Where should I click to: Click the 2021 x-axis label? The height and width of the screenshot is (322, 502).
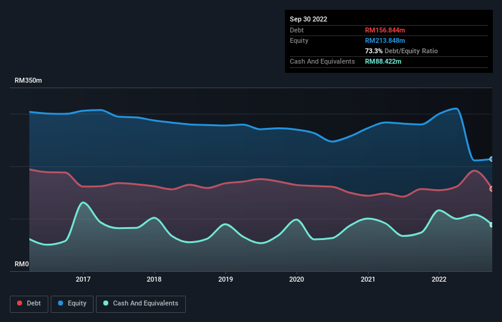pyautogui.click(x=368, y=279)
